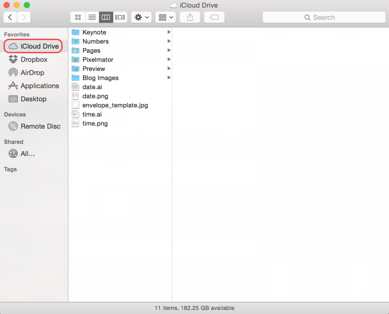
Task: Select the Preview folder icon
Action: (x=75, y=69)
